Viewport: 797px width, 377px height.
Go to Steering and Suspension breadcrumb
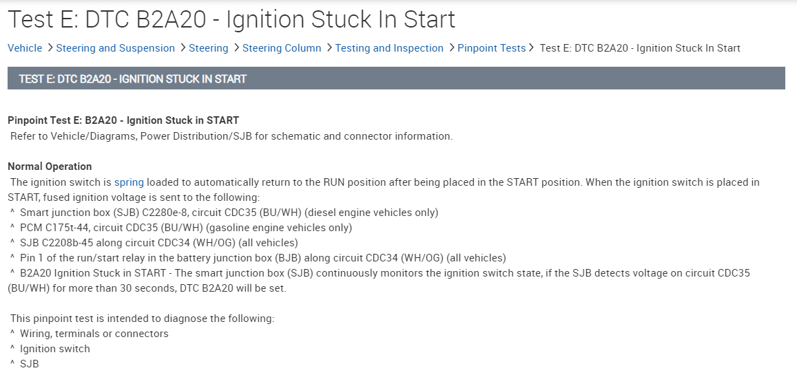(115, 48)
